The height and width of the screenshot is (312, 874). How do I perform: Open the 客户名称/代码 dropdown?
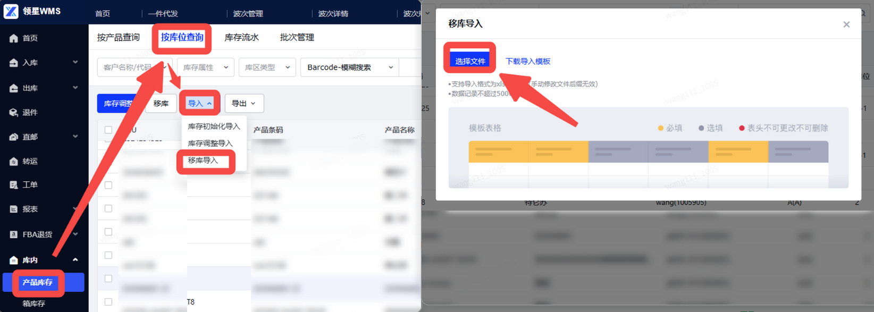click(135, 68)
